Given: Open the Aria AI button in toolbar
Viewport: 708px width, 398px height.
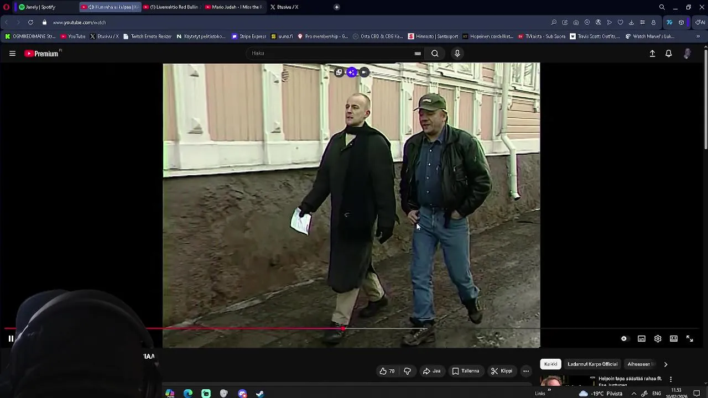Looking at the screenshot, I should click(x=700, y=23).
